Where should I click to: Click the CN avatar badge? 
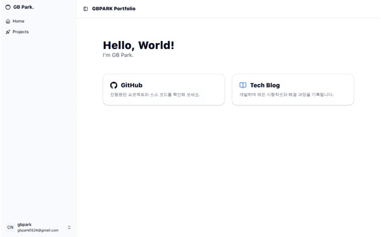pyautogui.click(x=10, y=227)
